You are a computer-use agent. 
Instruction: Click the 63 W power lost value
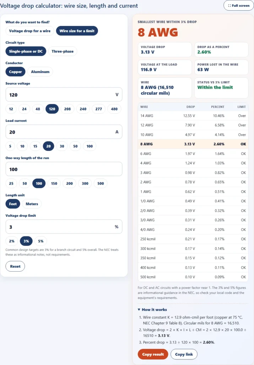tap(203, 70)
